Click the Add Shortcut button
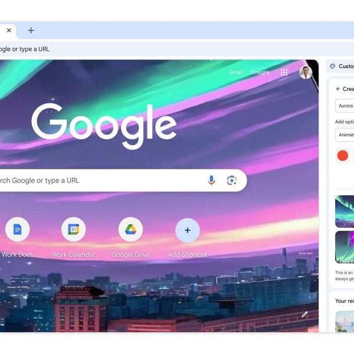This screenshot has height=354, width=354. (188, 230)
